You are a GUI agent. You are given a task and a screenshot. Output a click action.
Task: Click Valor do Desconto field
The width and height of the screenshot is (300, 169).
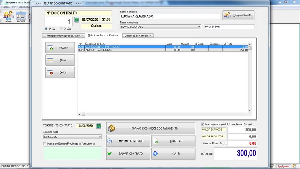pyautogui.click(x=242, y=143)
